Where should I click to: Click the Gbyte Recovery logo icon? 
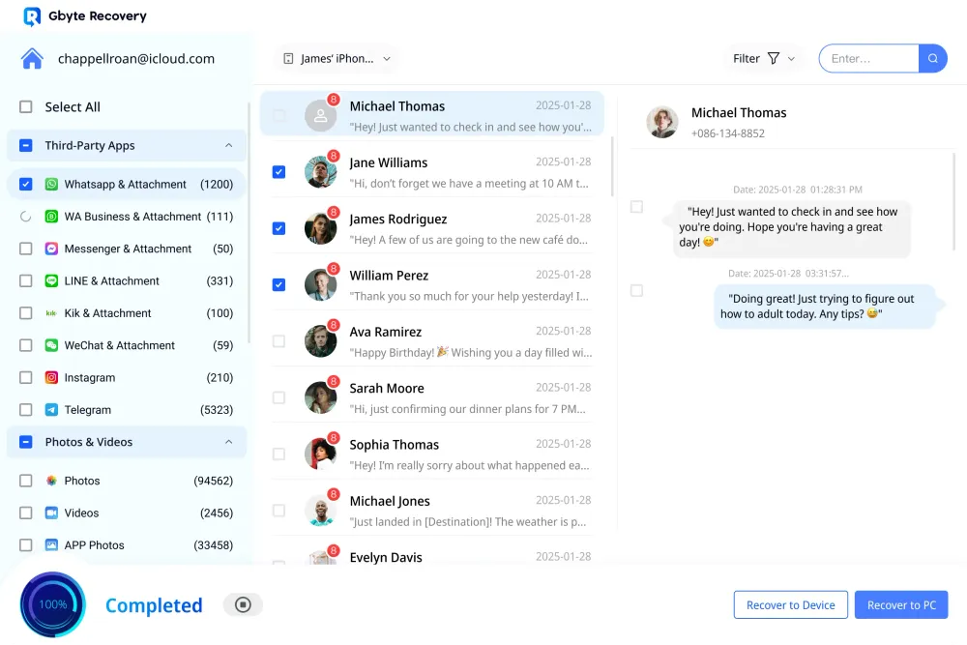pos(30,16)
